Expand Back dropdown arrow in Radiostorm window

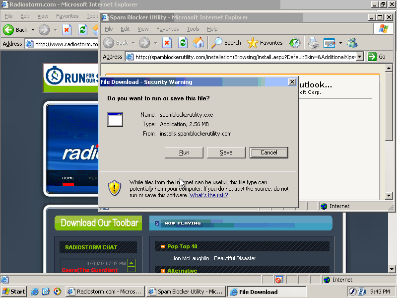[x=33, y=30]
